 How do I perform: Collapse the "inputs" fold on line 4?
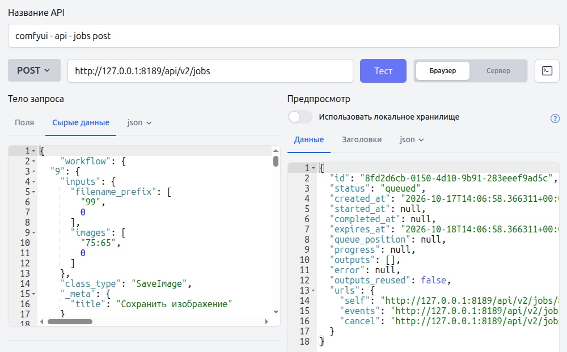tap(34, 182)
